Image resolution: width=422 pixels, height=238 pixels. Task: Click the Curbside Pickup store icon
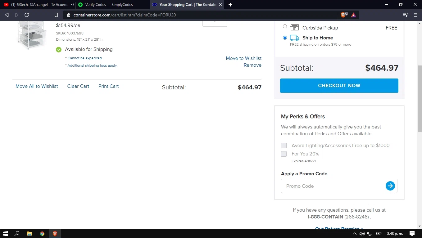click(294, 27)
